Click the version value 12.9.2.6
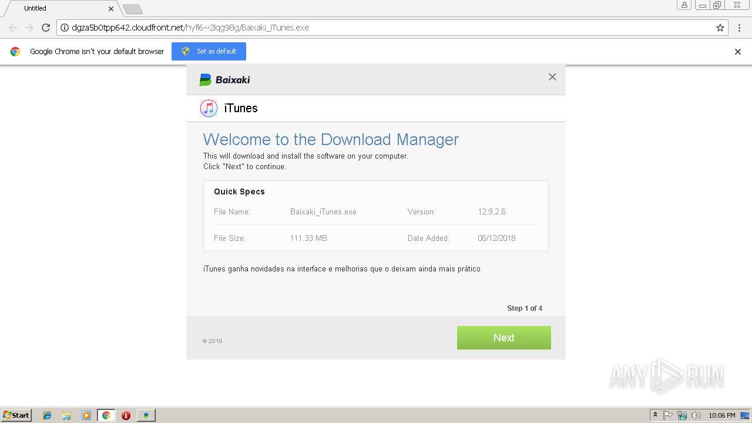 [x=492, y=212]
